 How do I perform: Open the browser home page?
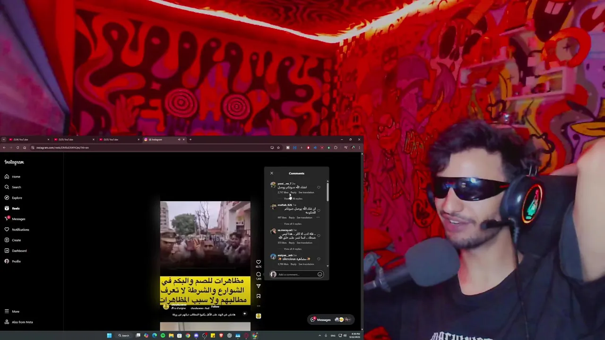point(25,148)
